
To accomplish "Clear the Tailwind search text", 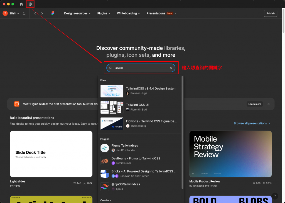I will pos(171,68).
